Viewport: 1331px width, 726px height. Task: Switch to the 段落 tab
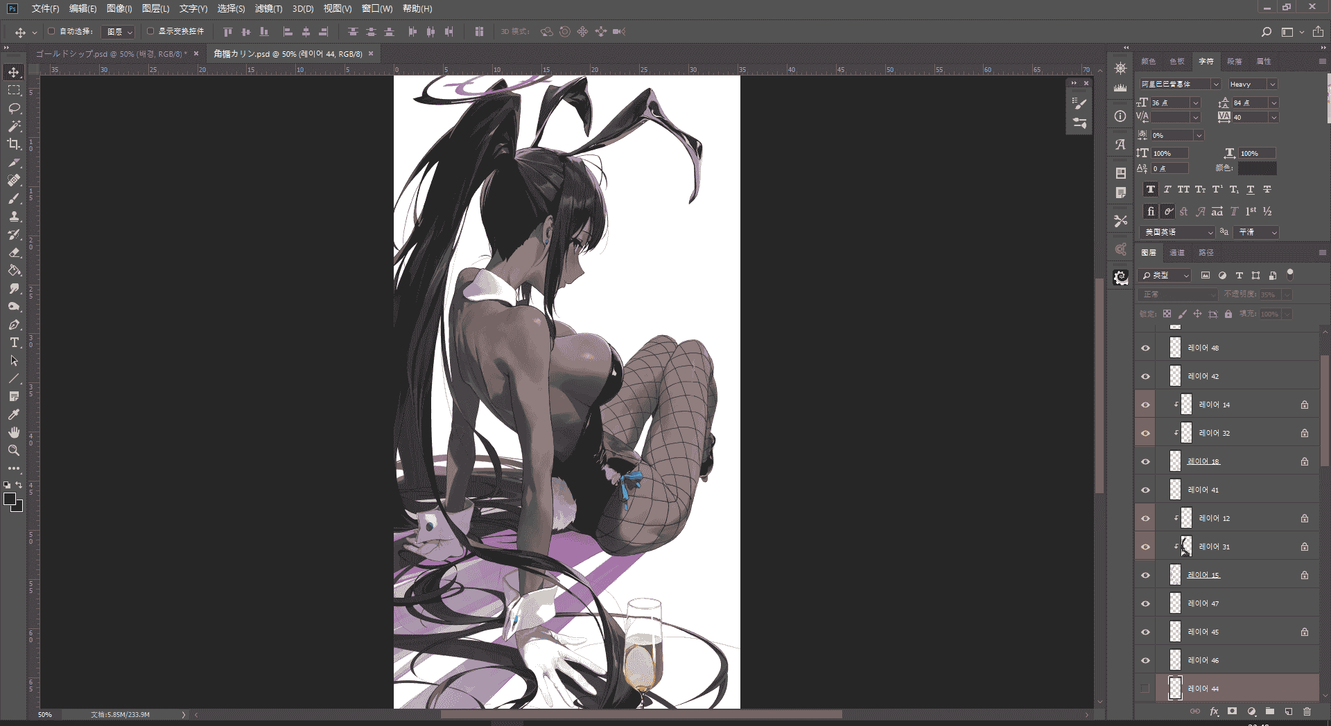coord(1235,61)
